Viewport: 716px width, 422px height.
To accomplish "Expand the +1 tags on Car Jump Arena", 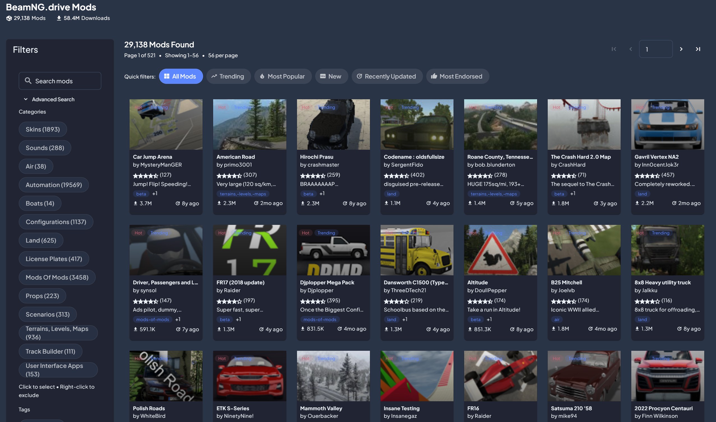I will coord(155,194).
